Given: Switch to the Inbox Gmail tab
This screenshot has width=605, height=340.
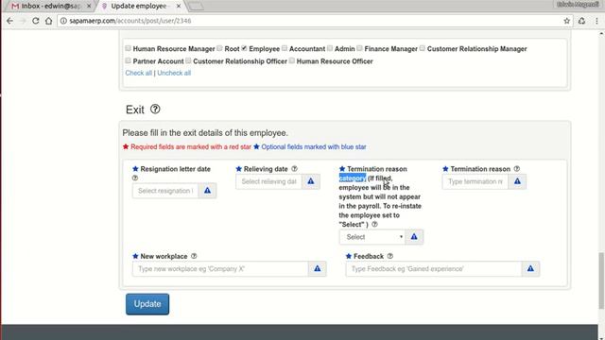Looking at the screenshot, I should point(49,7).
